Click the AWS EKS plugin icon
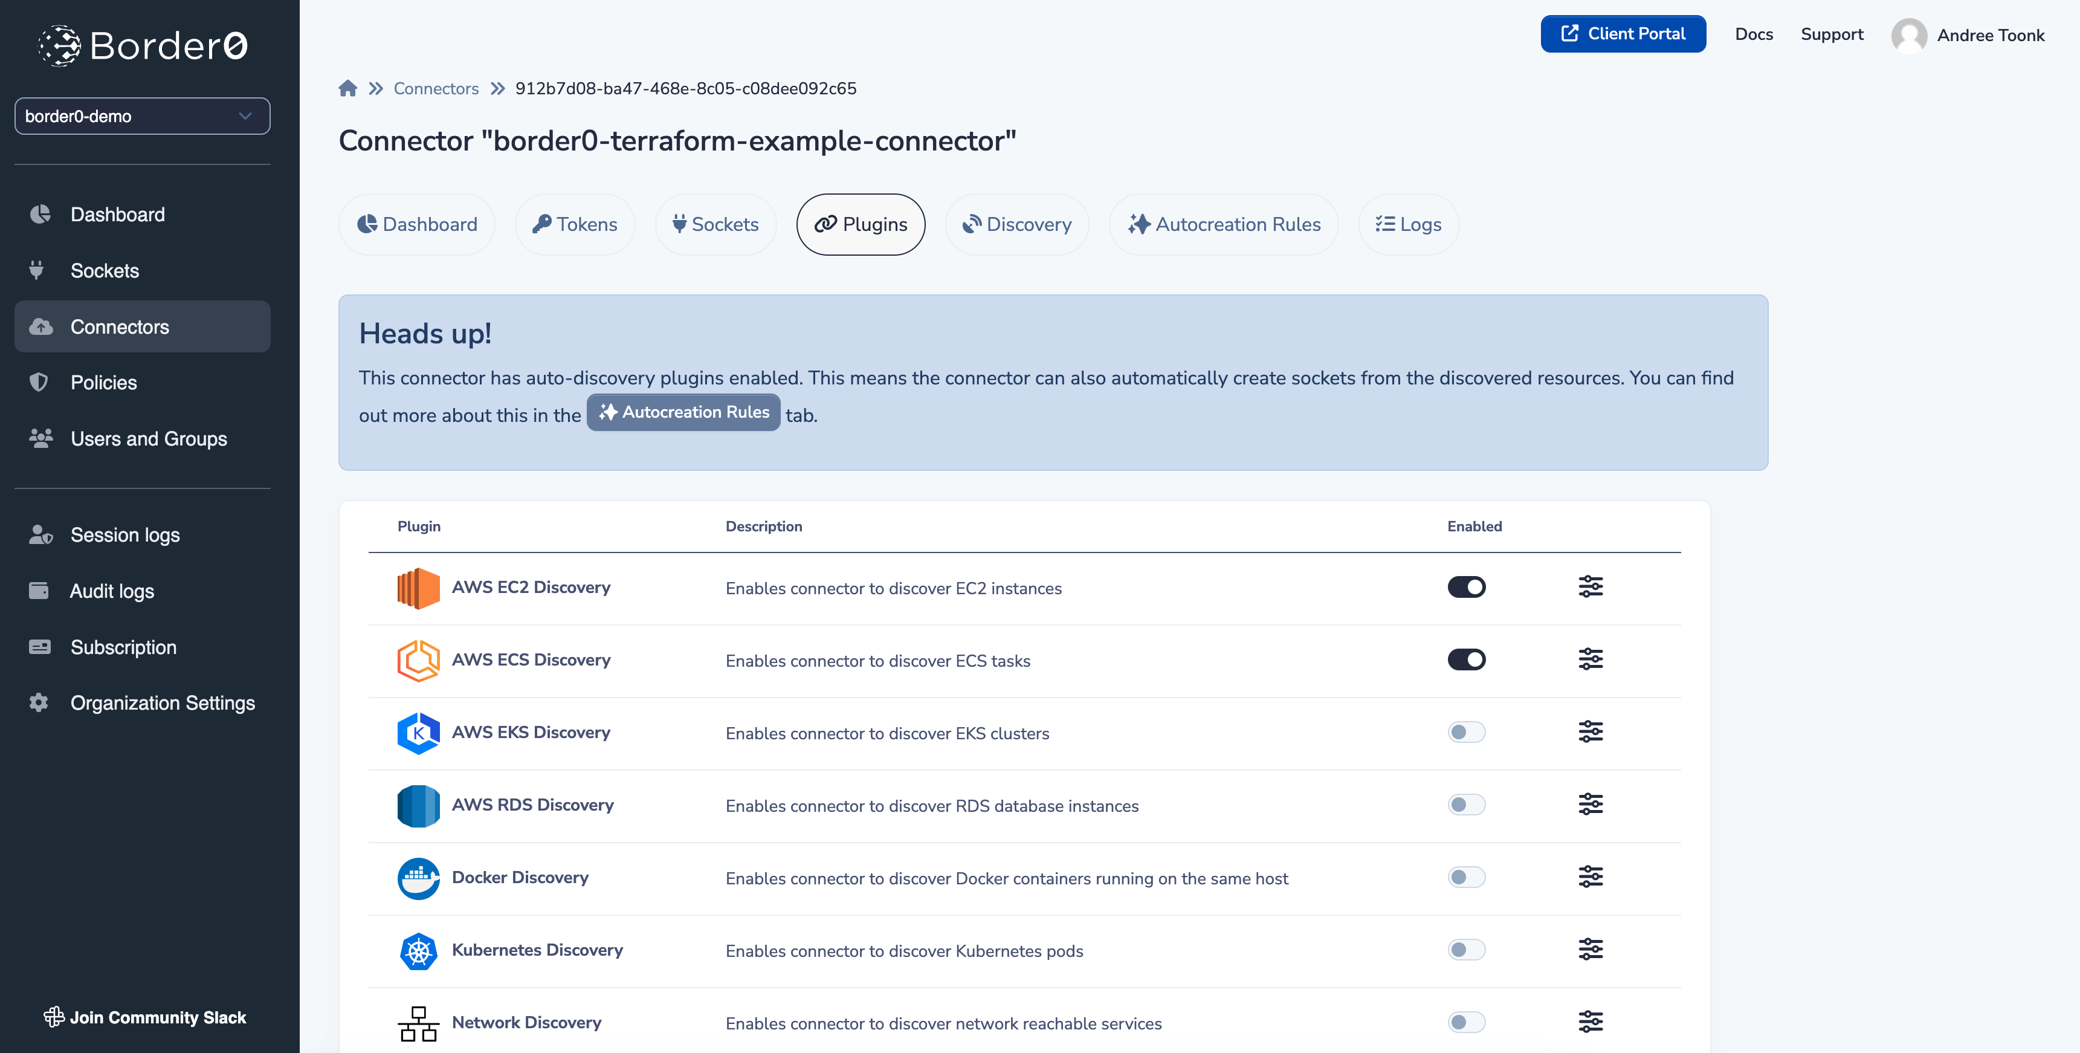The image size is (2080, 1053). pyautogui.click(x=418, y=733)
